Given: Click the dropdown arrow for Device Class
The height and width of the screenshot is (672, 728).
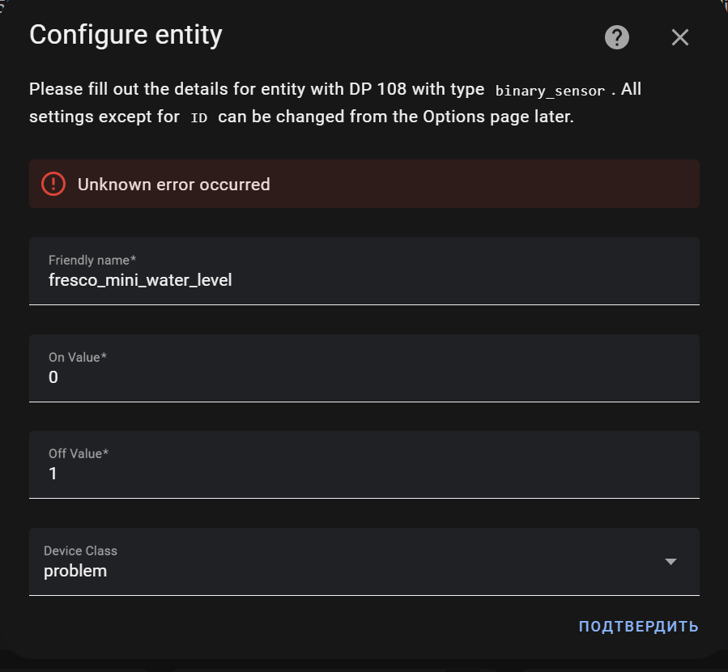Looking at the screenshot, I should [671, 561].
